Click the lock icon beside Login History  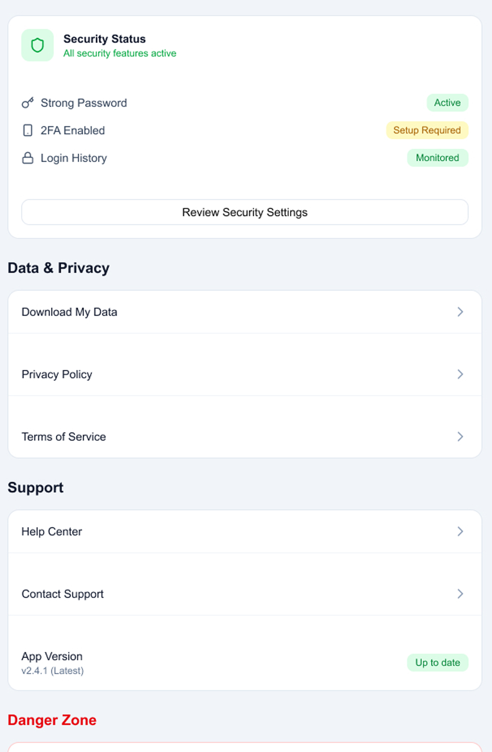click(28, 158)
